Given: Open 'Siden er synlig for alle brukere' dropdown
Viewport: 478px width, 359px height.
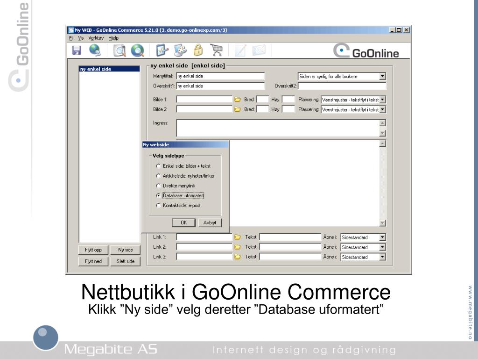Looking at the screenshot, I should click(x=383, y=76).
